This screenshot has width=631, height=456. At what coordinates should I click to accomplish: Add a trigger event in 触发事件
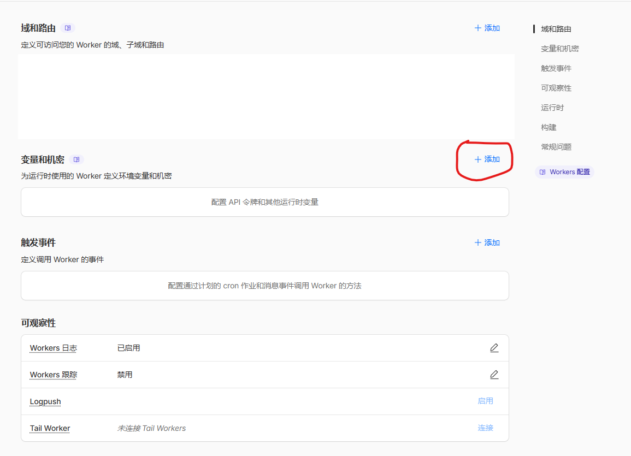[x=487, y=242]
